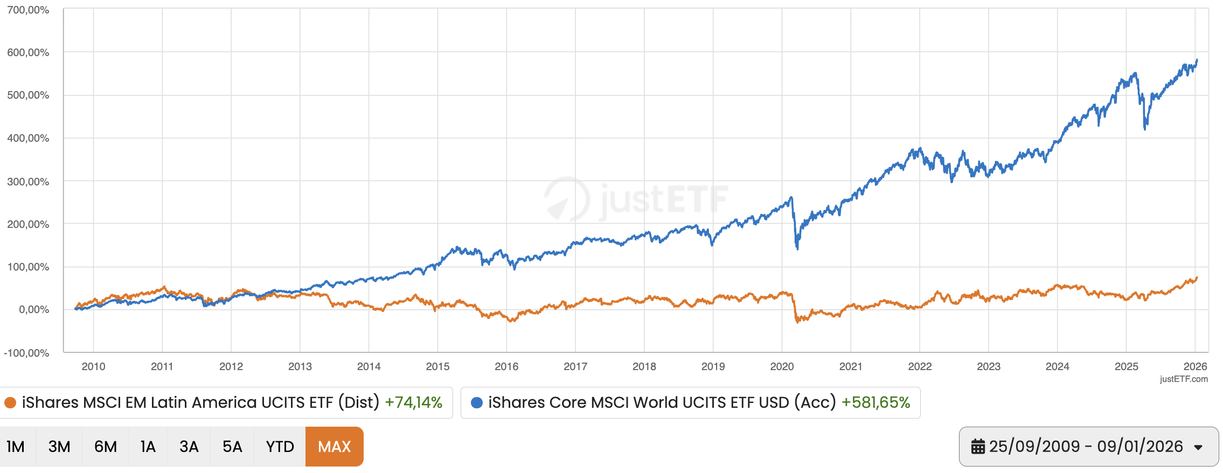Select the 1M time range
This screenshot has width=1223, height=473.
pos(16,447)
